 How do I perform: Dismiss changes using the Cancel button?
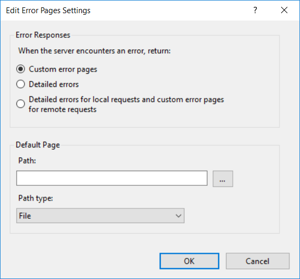coord(257,261)
